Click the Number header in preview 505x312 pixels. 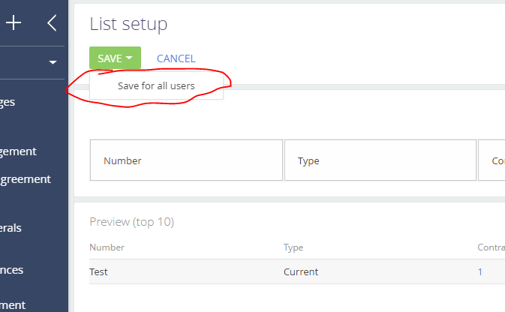(x=107, y=247)
